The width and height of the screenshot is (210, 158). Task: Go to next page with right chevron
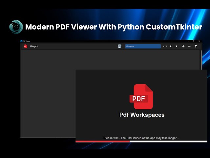point(176,46)
